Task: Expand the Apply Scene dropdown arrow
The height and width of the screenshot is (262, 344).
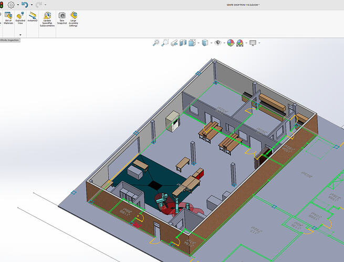Action: pos(246,43)
